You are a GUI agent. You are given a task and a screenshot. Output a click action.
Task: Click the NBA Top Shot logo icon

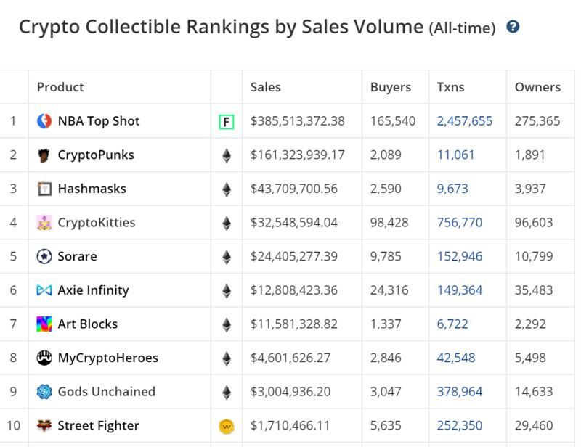click(x=44, y=121)
